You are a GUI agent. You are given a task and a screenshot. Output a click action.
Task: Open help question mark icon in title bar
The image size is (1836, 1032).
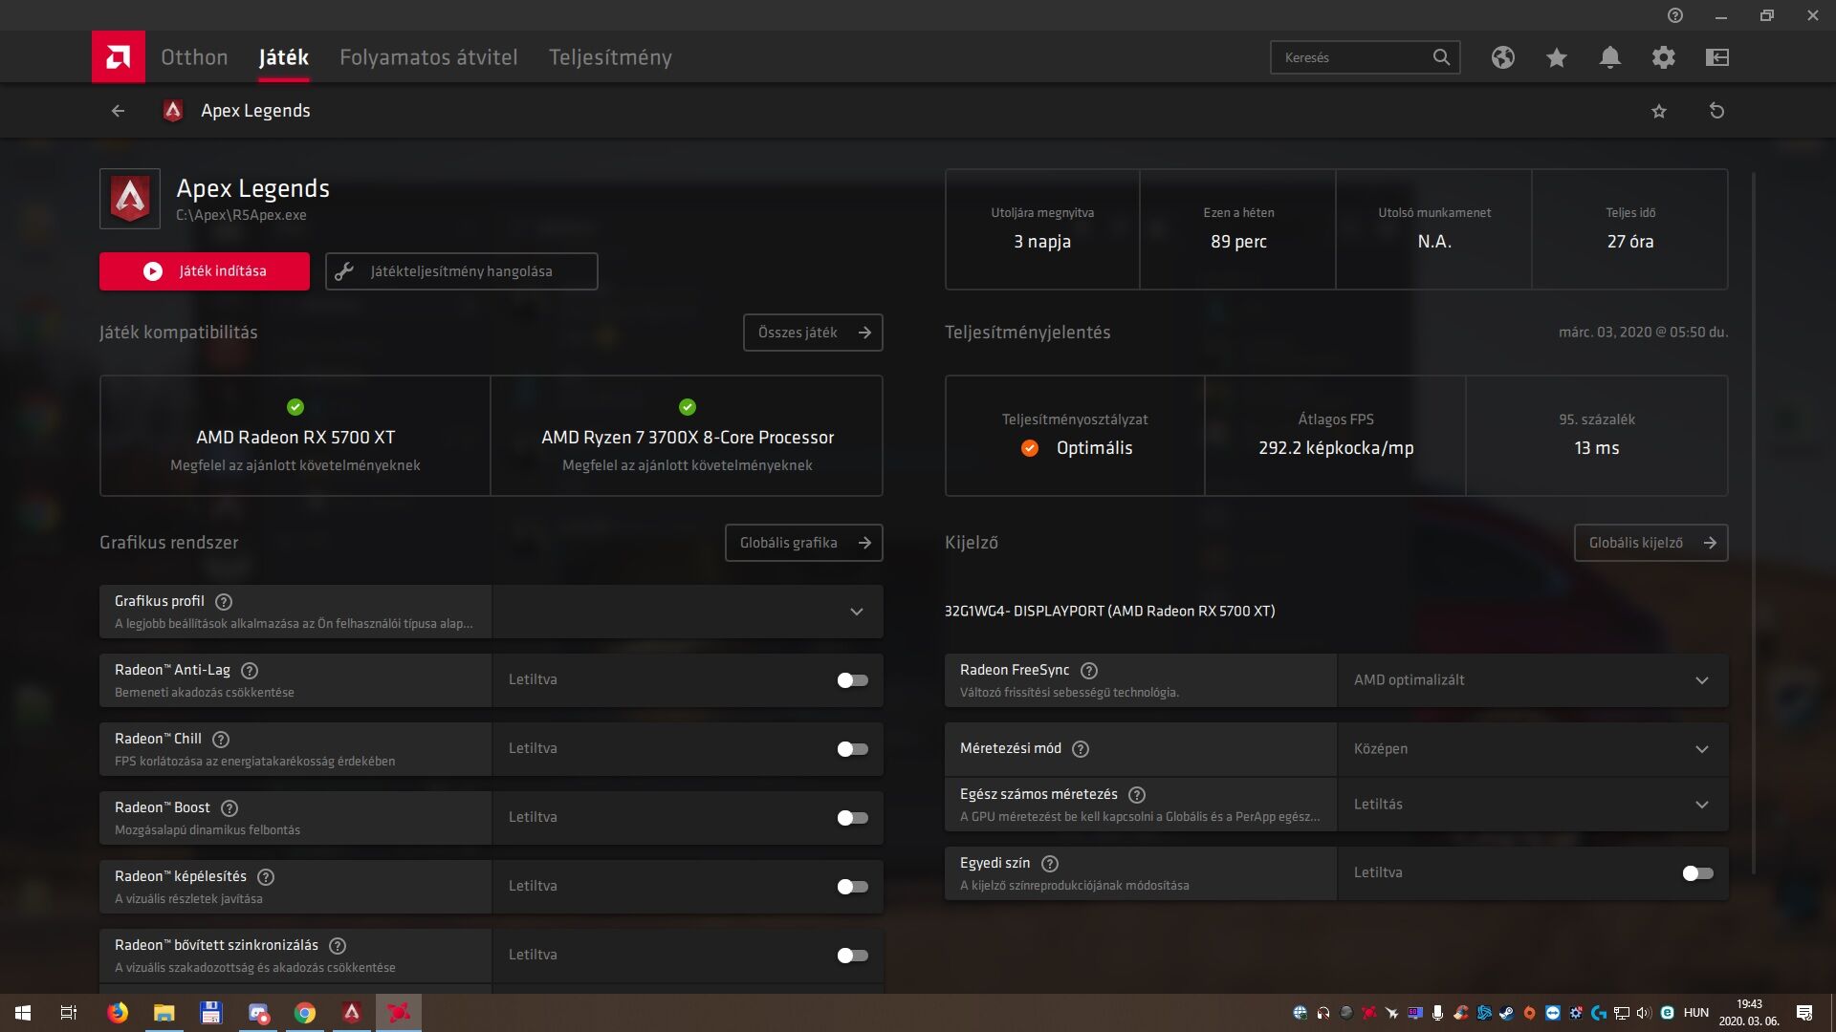pyautogui.click(x=1675, y=15)
